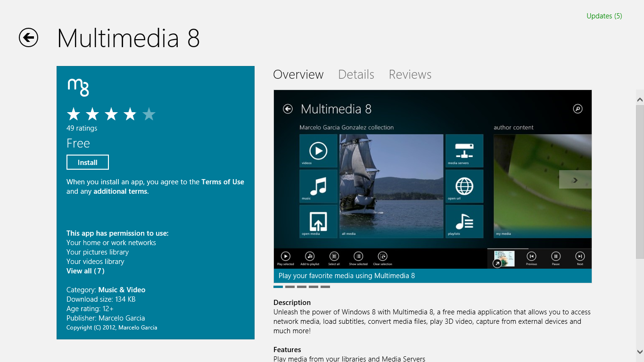The width and height of the screenshot is (644, 362).
Task: Click the Copyright (C) 2012 line
Action: click(112, 328)
